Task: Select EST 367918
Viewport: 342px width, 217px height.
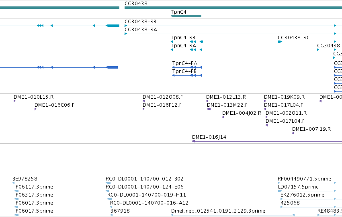Action: point(120,211)
